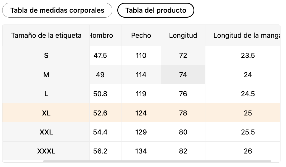Switch to Tabla de medidas corporales tab
Image resolution: width=286 pixels, height=167 pixels.
point(57,10)
